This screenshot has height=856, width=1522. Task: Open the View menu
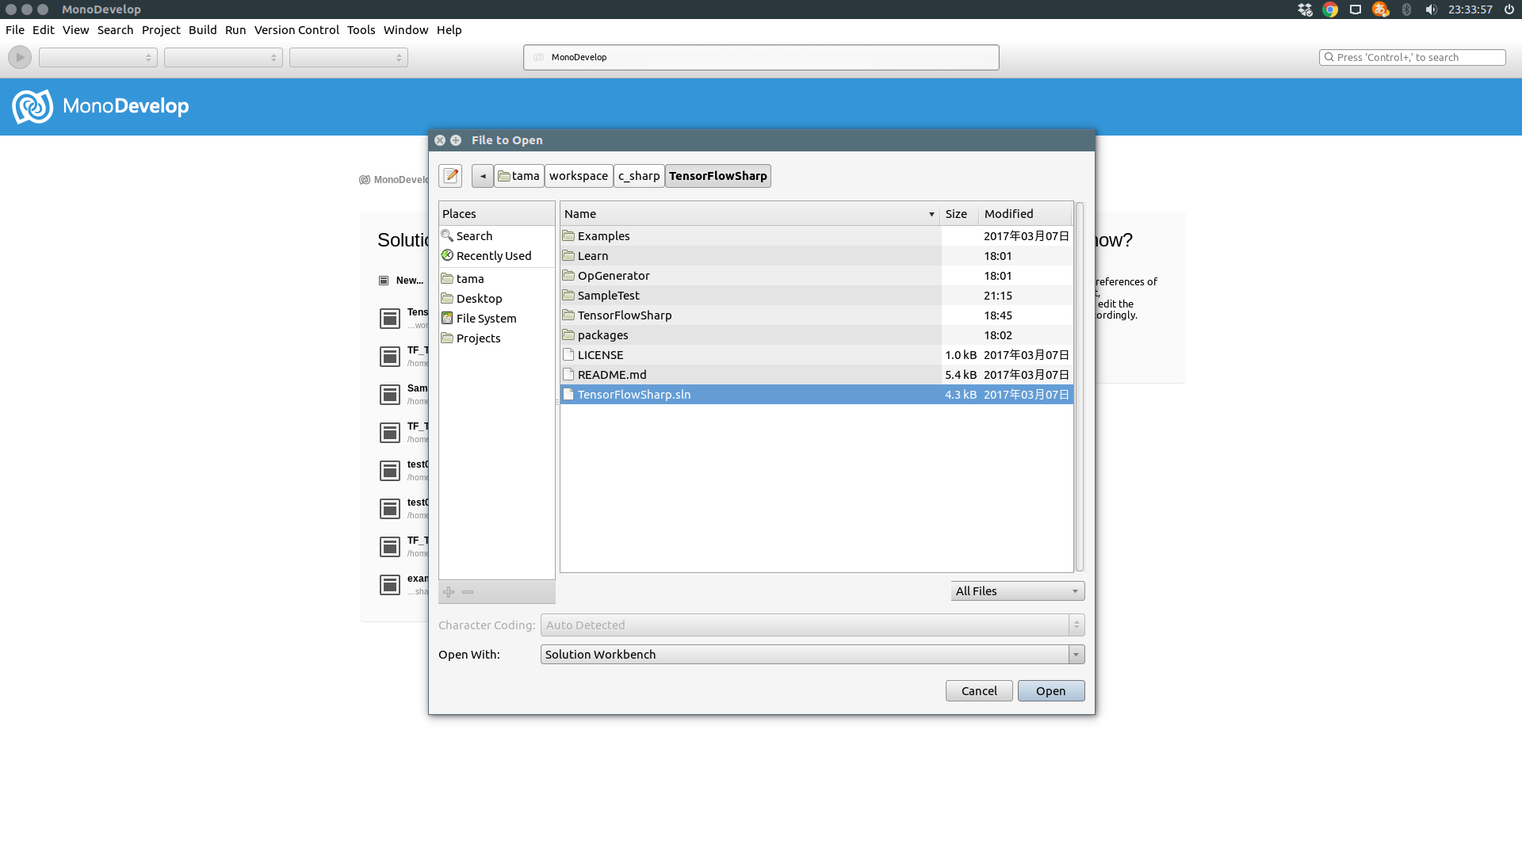point(76,30)
